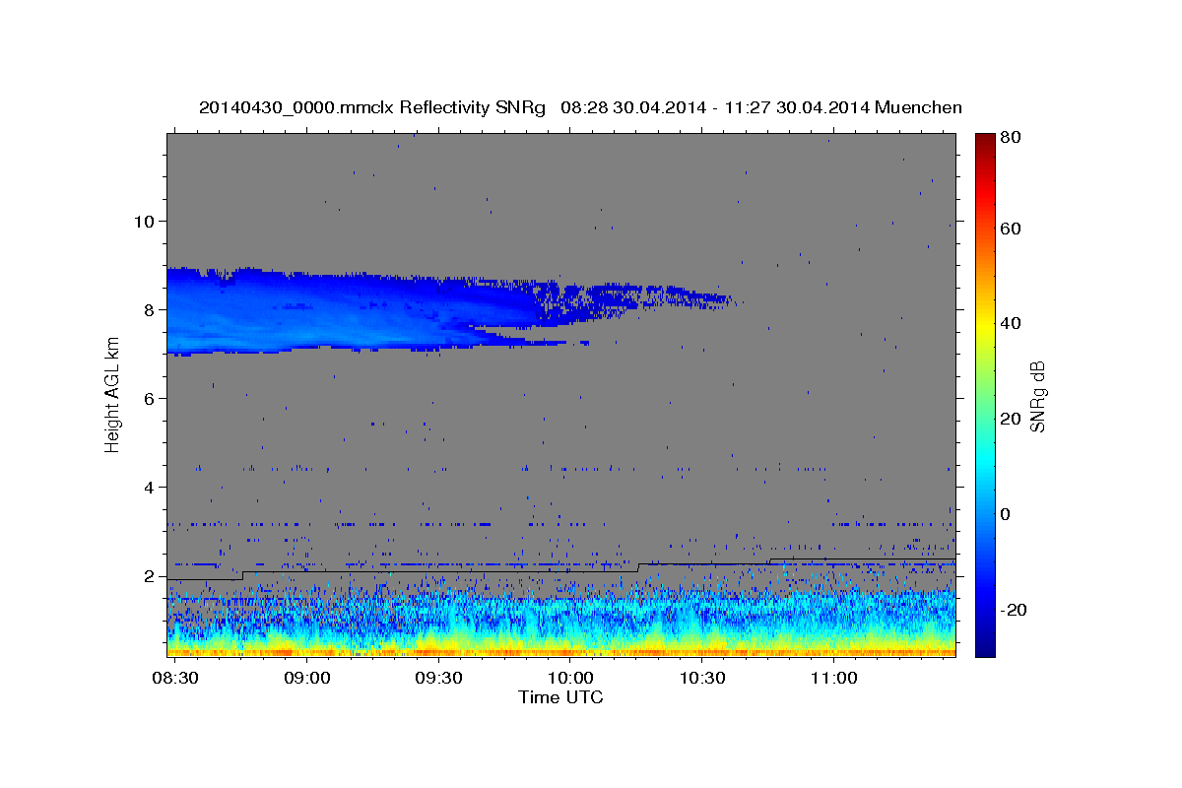Click the Time UTC axis title
The height and width of the screenshot is (788, 1182).
[x=561, y=697]
